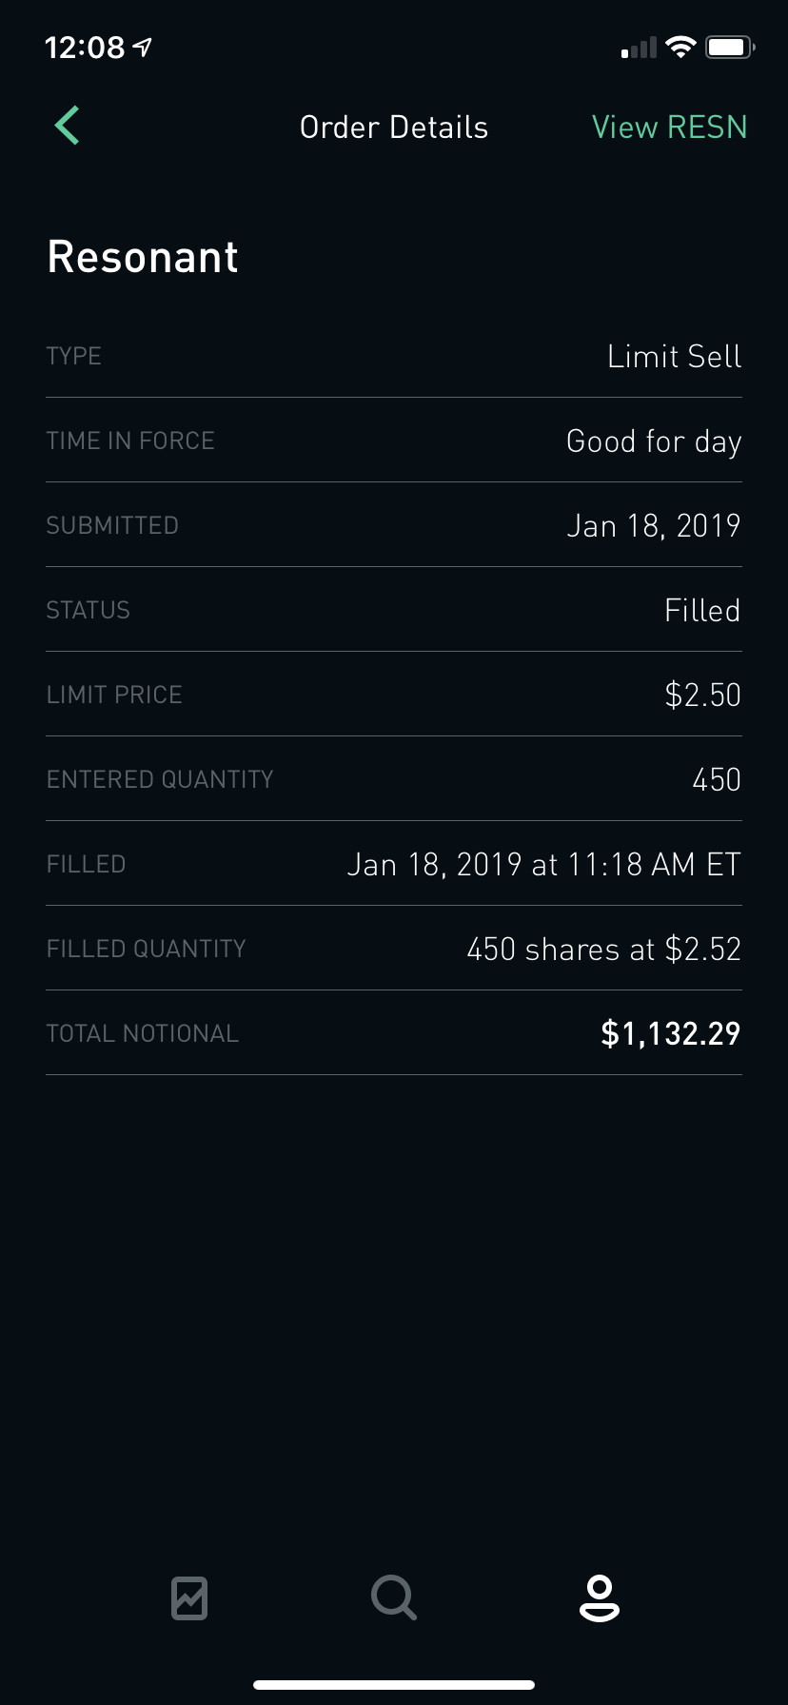The image size is (788, 1705).
Task: Tap the location arrow status icon
Action: 143,47
